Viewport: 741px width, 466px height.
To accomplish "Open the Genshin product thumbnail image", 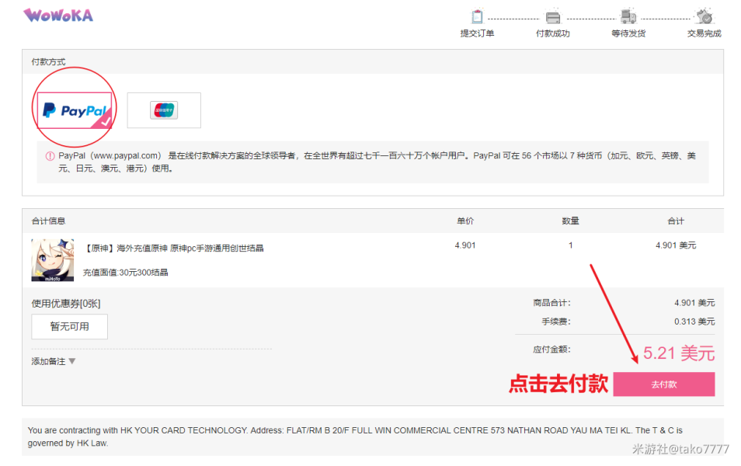I will point(53,260).
